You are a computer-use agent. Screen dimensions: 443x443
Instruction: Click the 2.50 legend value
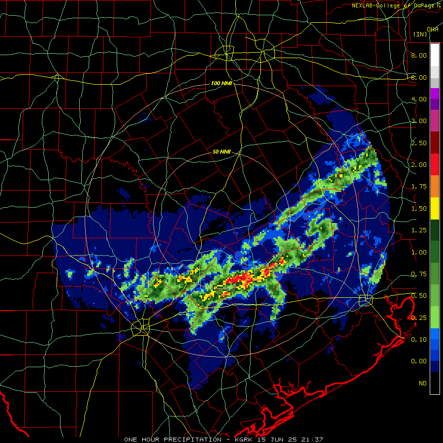tap(419, 143)
